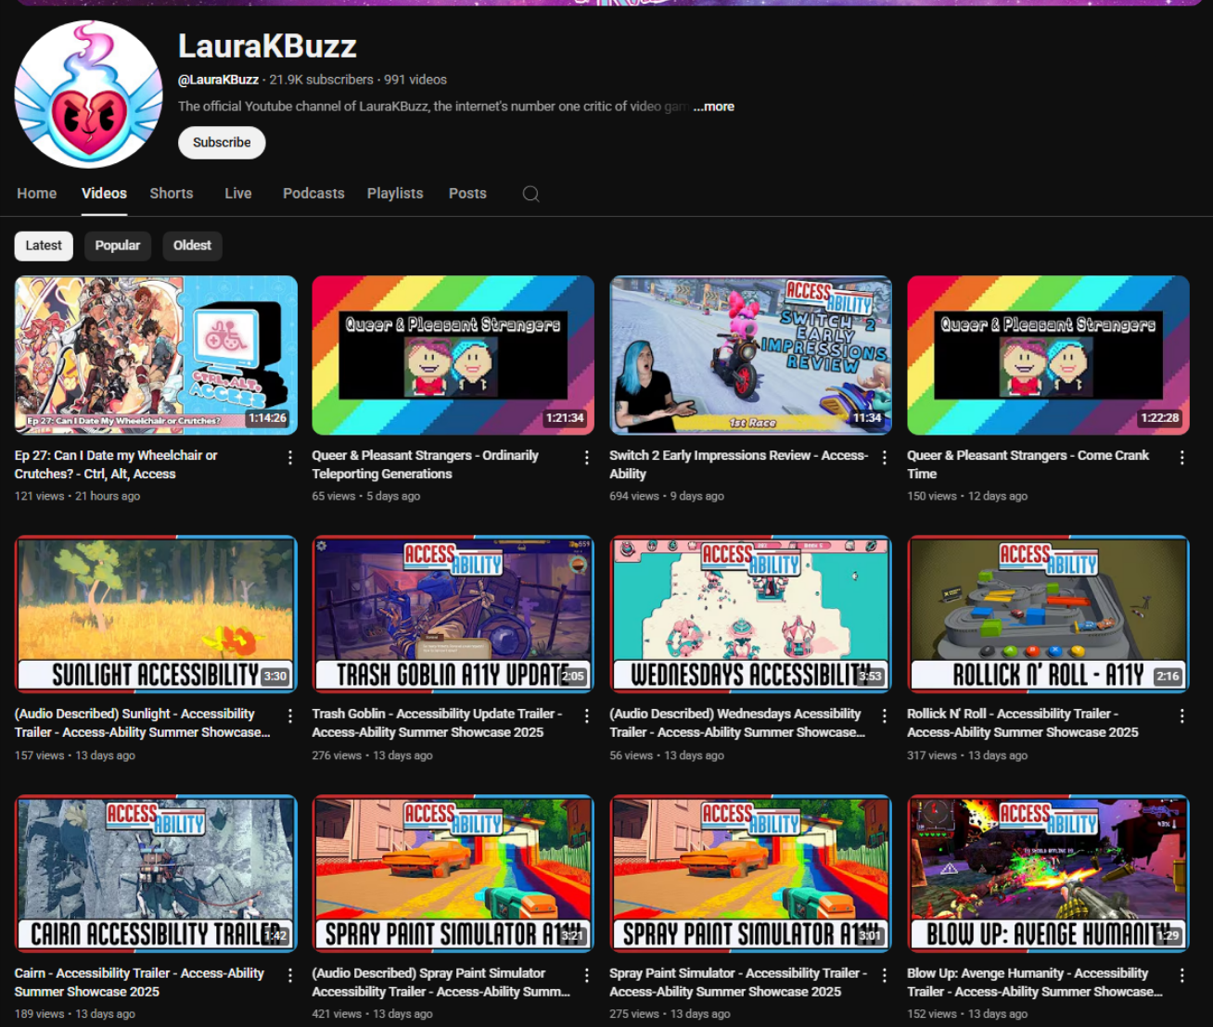Play the 1:21:34 Queer & Pleasant Strangers thumbnail
1213x1027 pixels.
click(x=453, y=355)
